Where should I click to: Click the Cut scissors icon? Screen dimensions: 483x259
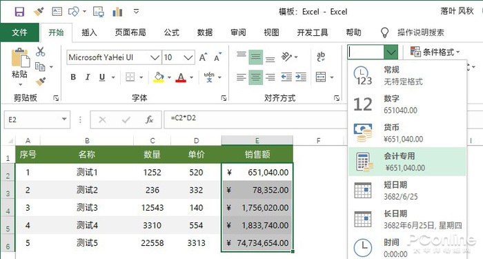[x=40, y=52]
